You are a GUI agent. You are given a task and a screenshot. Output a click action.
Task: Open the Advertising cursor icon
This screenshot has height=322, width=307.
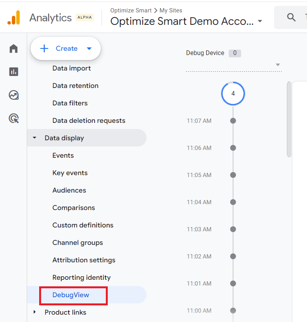click(14, 119)
